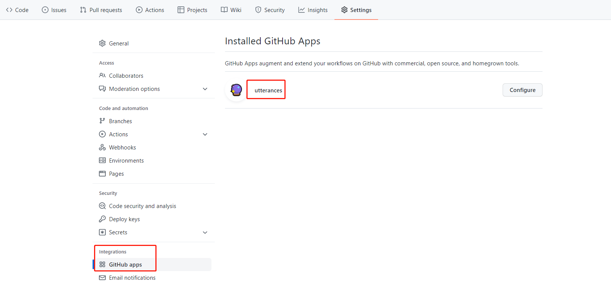Click the Settings gear icon in top navigation

coord(344,10)
